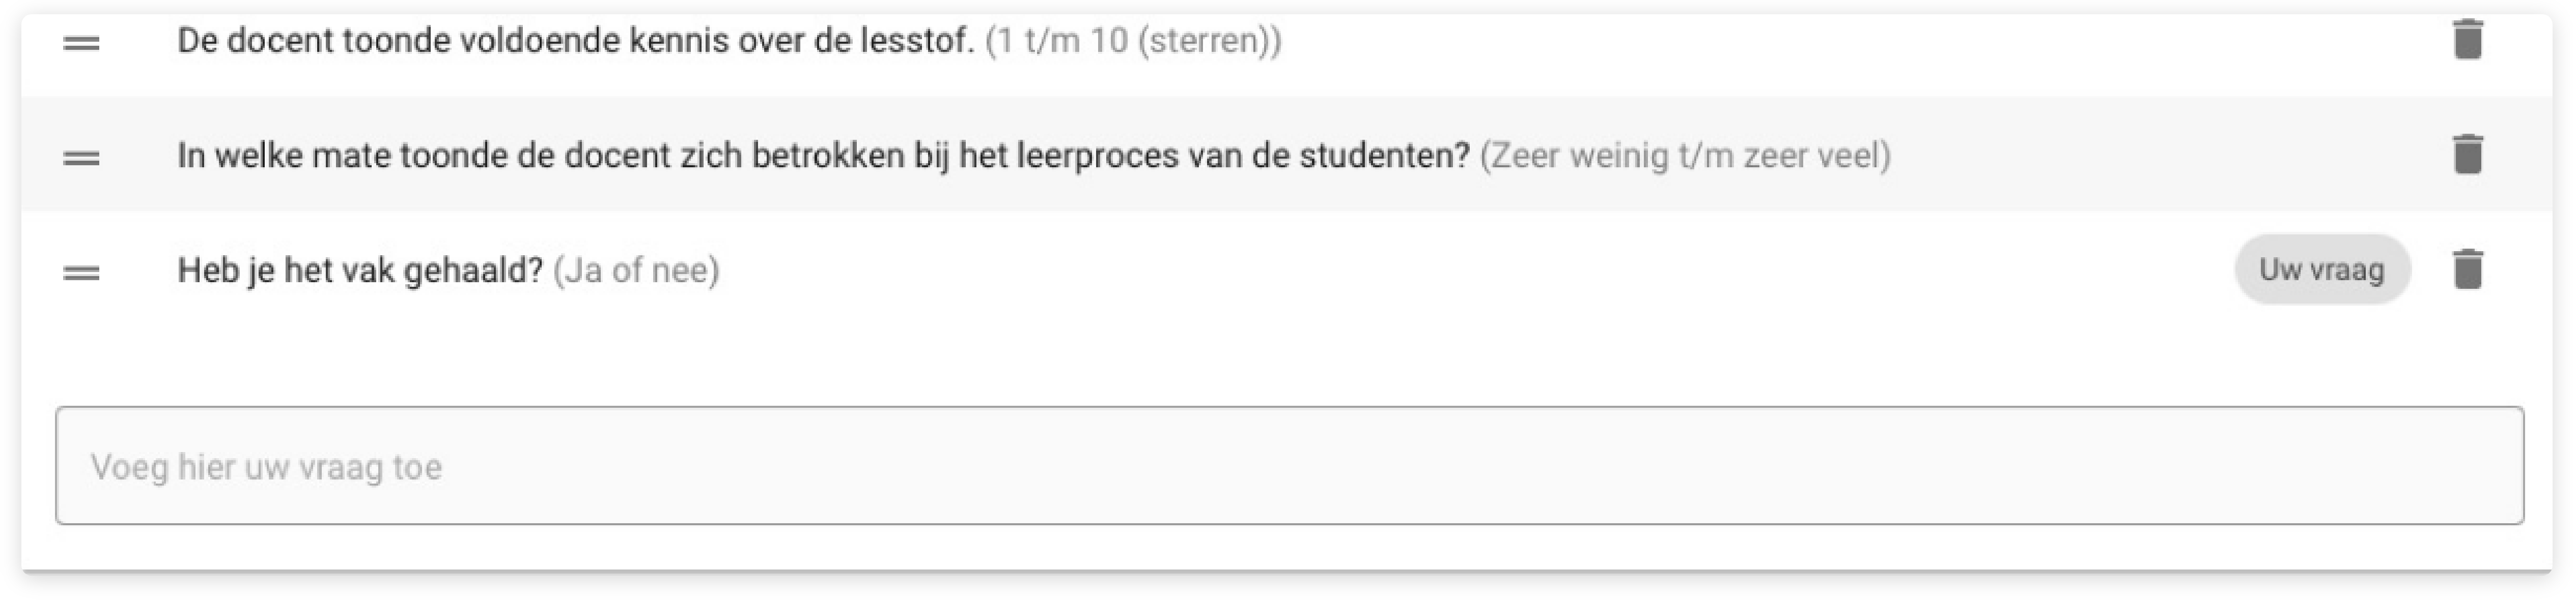Image resolution: width=2576 pixels, height=600 pixels.
Task: Delete the 'Heb je het vak gehaald?' question
Action: click(x=2467, y=269)
